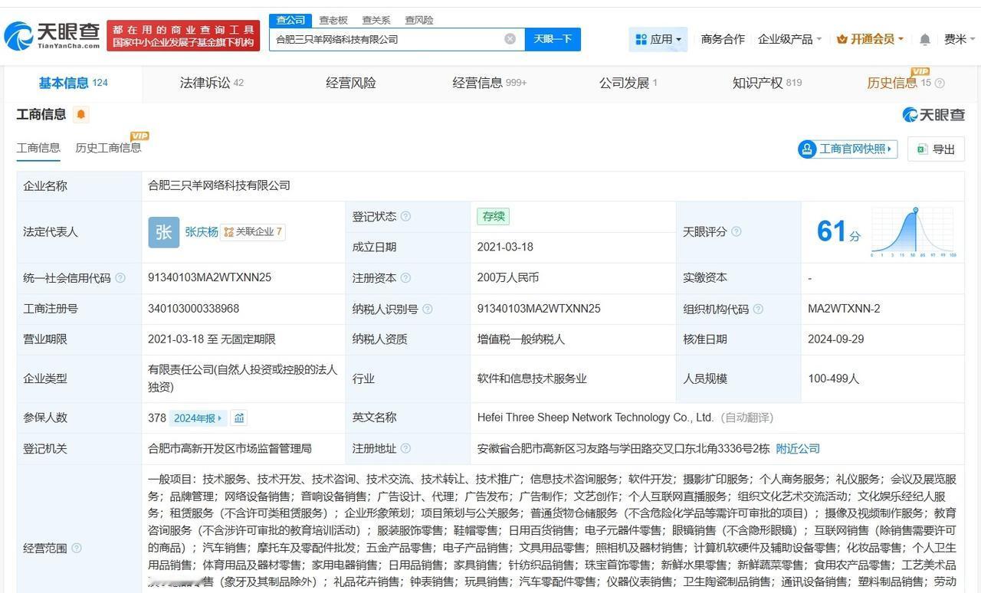Open the notification bell in the top bar
The width and height of the screenshot is (981, 593).
pos(925,39)
